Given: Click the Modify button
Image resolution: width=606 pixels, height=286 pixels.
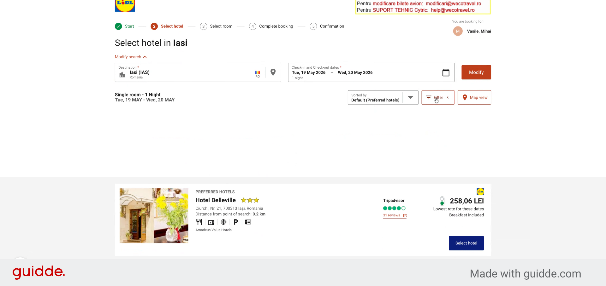Looking at the screenshot, I should (x=476, y=72).
